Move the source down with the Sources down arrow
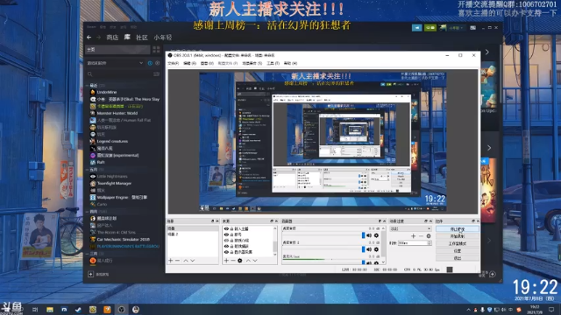Image resolution: width=561 pixels, height=315 pixels. 255,261
